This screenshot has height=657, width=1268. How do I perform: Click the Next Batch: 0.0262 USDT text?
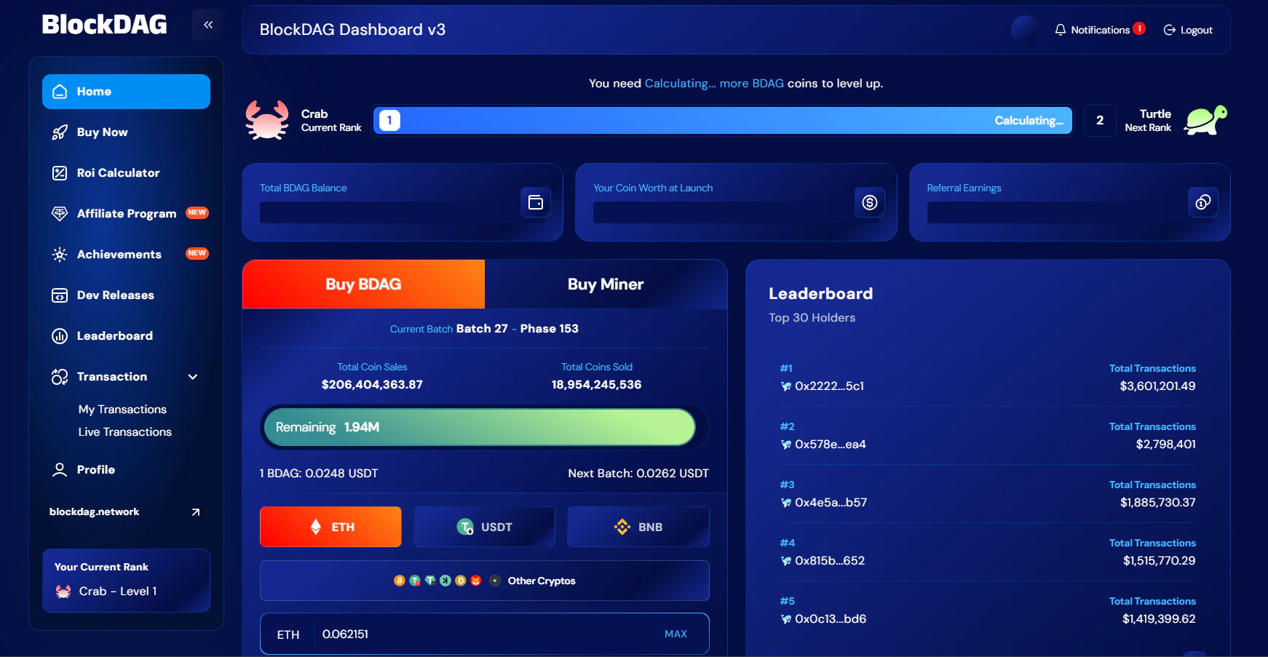(x=638, y=474)
